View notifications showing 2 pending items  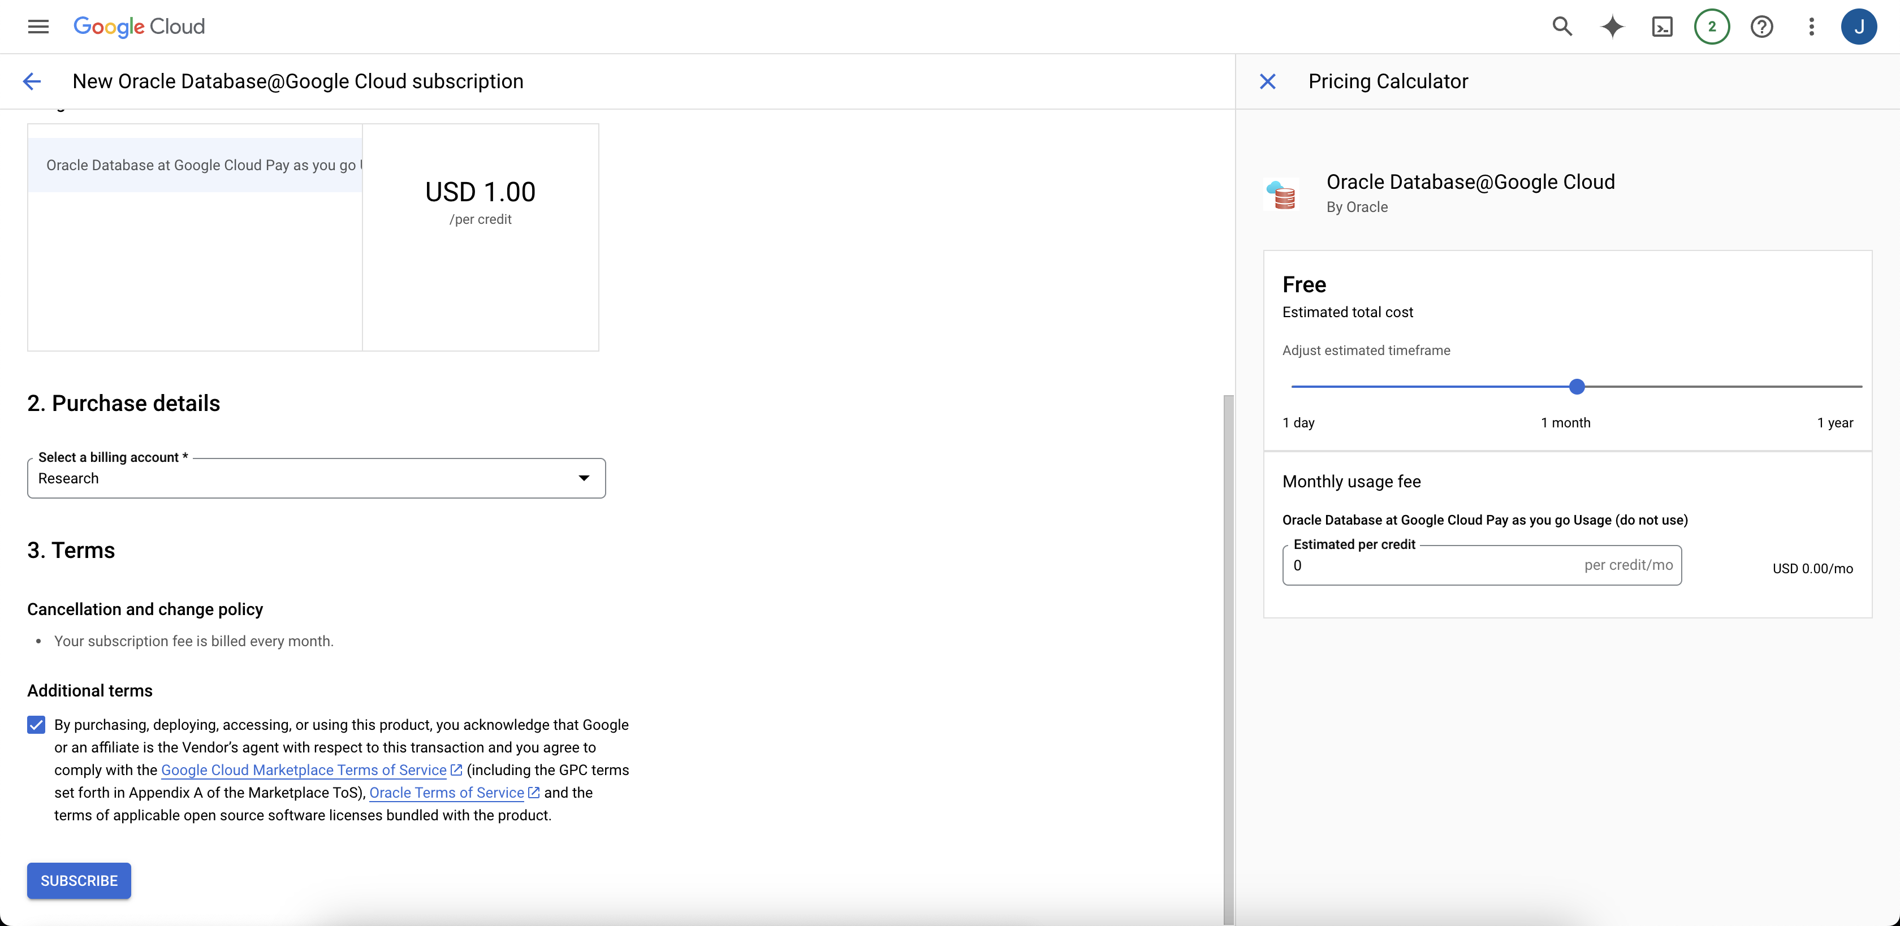[1712, 27]
